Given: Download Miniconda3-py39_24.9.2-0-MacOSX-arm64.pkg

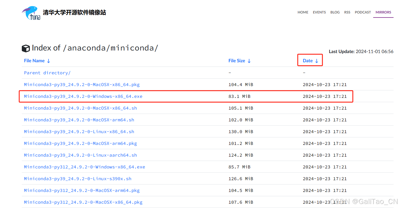Looking at the screenshot, I should [80, 143].
